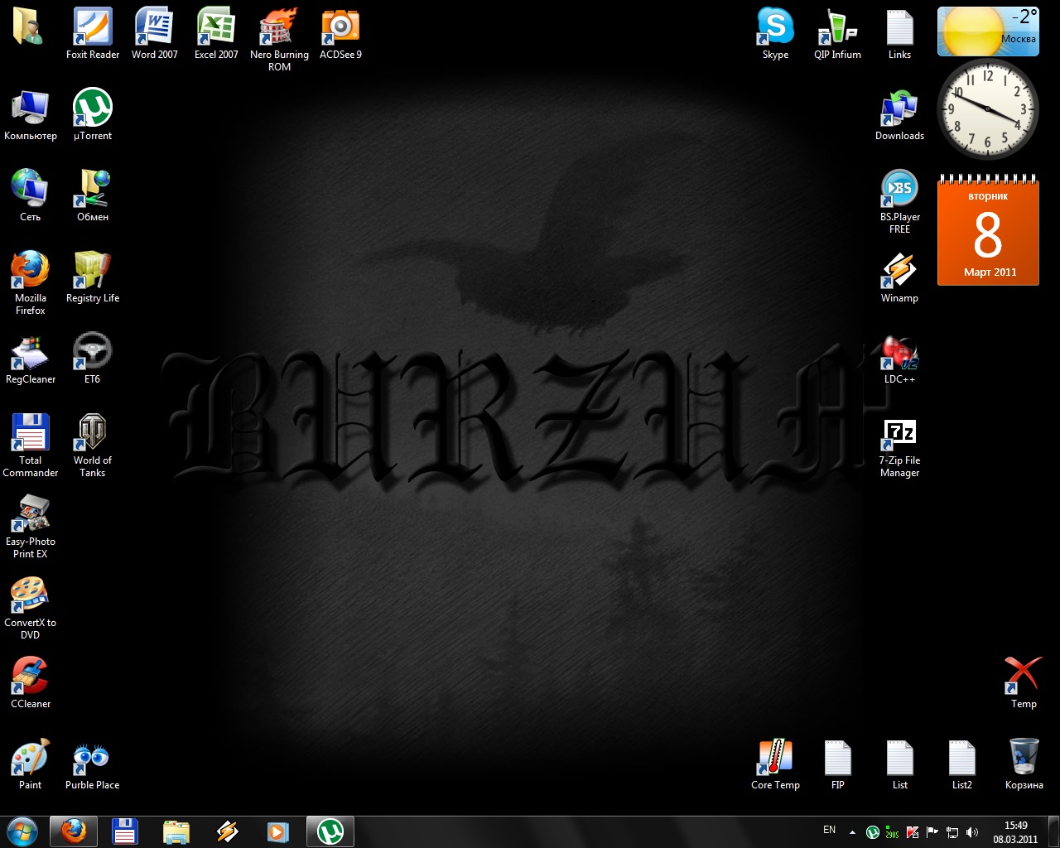The image size is (1060, 848).
Task: Click the calendar gadget showing вторник 8
Action: [988, 231]
